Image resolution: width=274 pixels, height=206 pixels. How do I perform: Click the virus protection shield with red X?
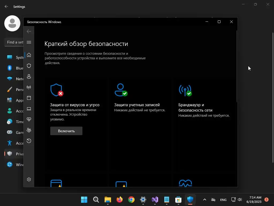(57, 90)
